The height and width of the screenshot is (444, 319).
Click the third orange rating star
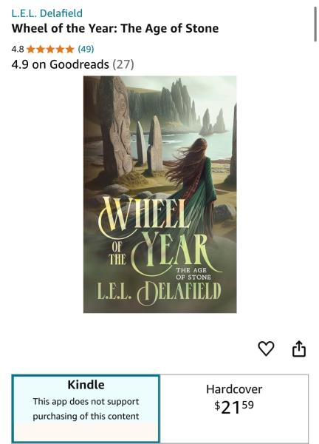50,50
